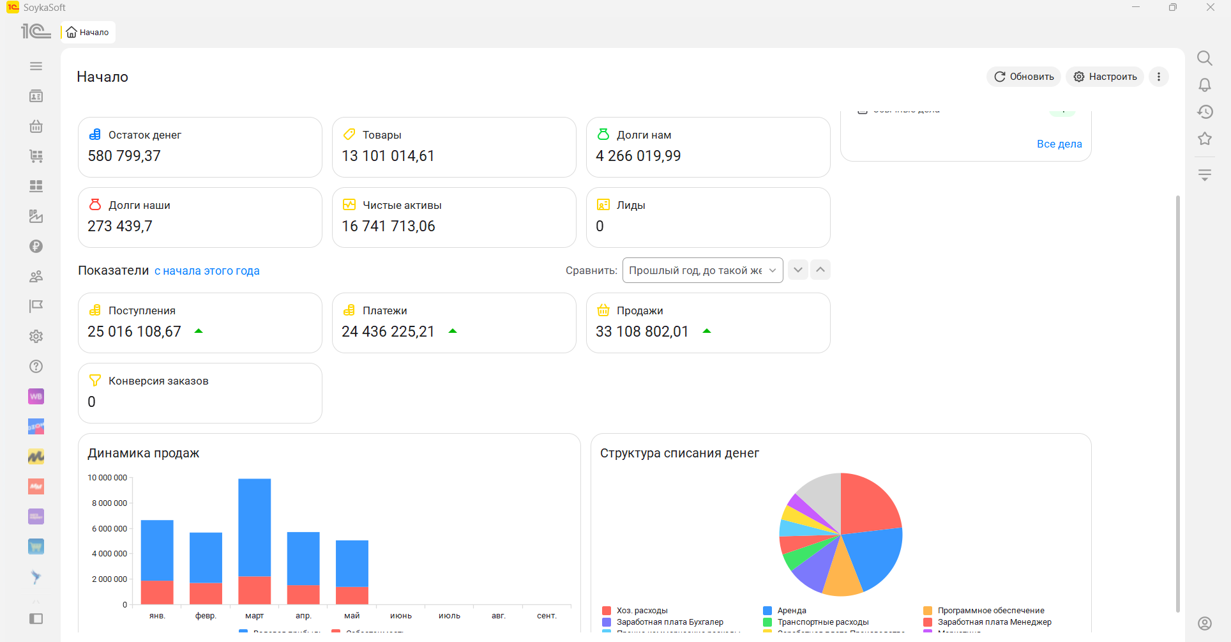Open the search icon at top right
1231x642 pixels.
(1205, 58)
